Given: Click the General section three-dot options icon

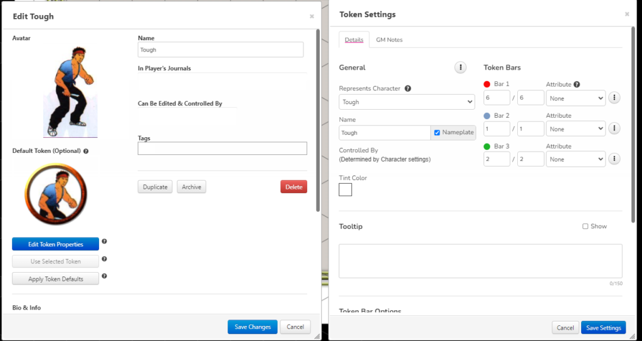Looking at the screenshot, I should pyautogui.click(x=460, y=68).
